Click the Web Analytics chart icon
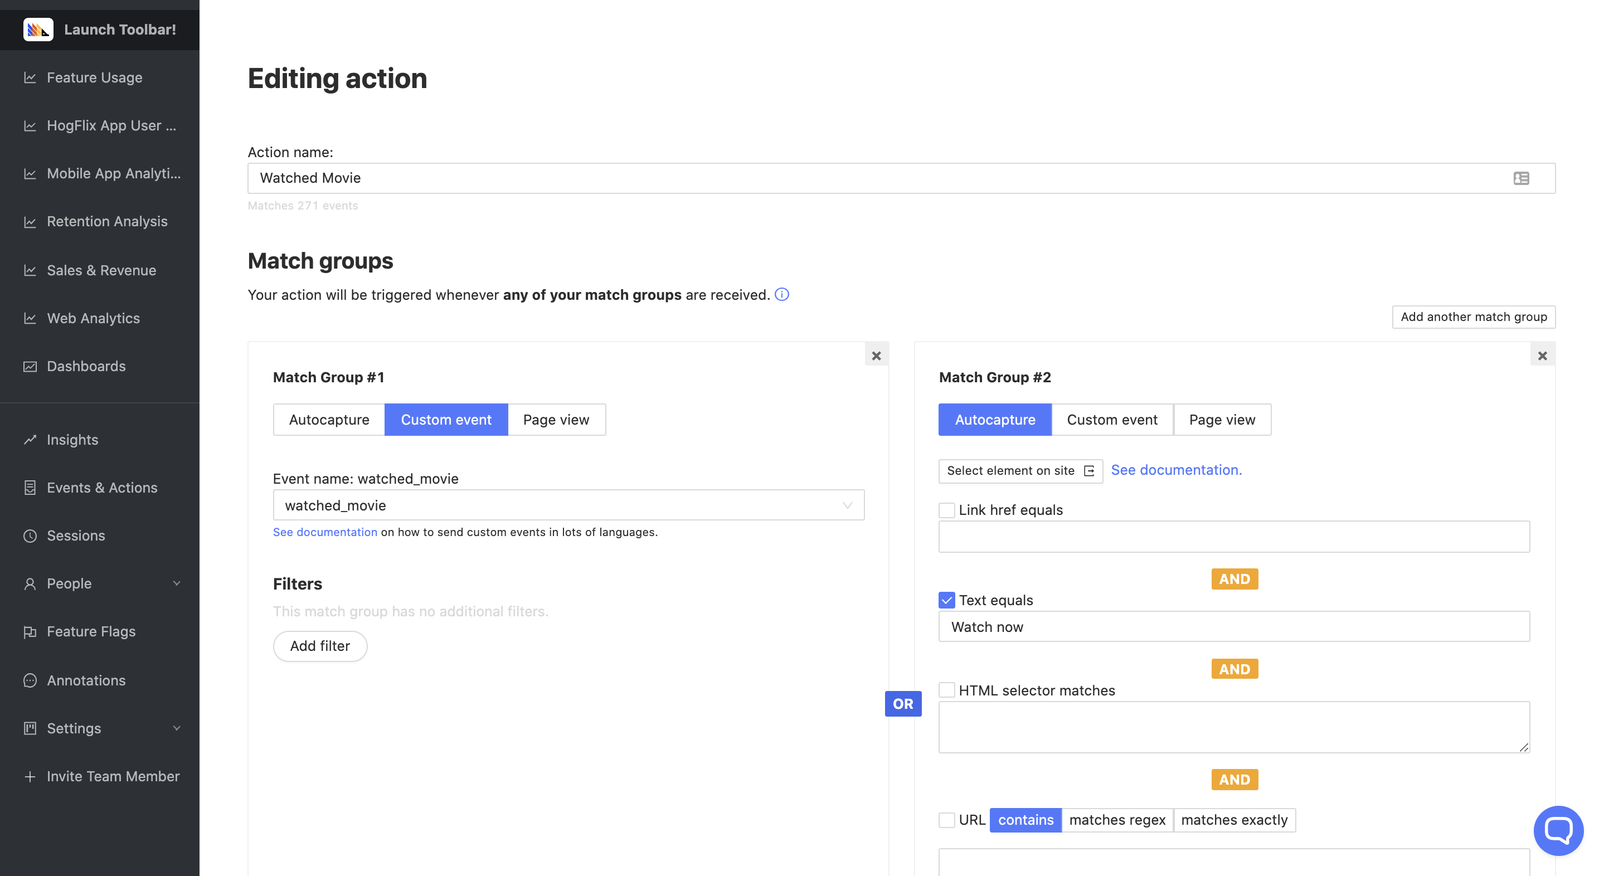The width and height of the screenshot is (1604, 876). pyautogui.click(x=30, y=318)
